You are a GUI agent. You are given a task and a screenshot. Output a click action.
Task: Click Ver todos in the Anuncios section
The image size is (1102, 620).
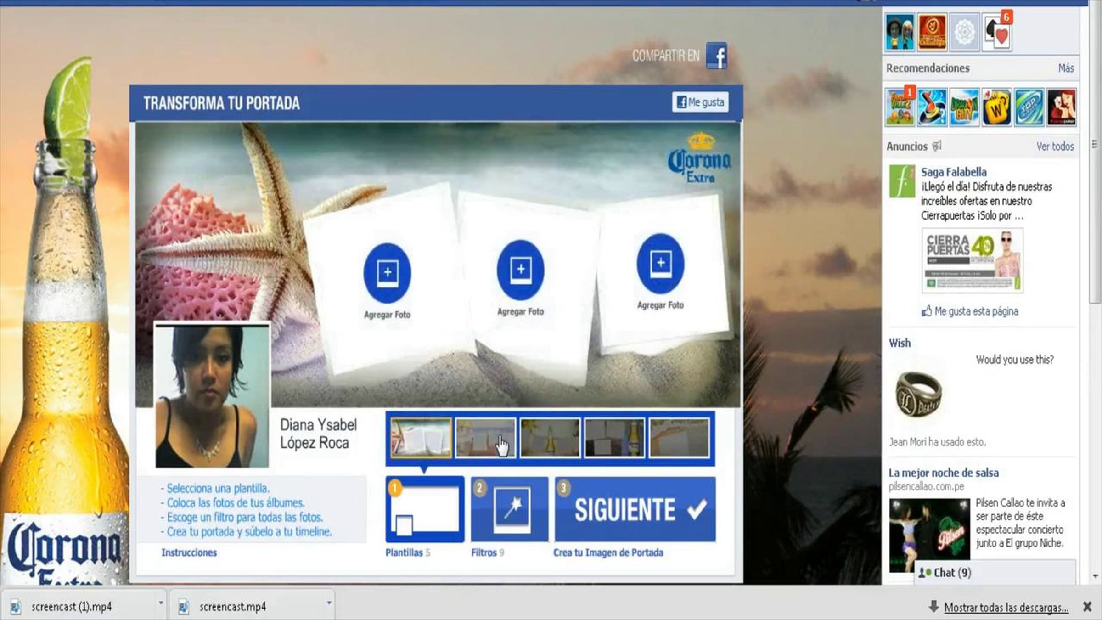click(1055, 147)
